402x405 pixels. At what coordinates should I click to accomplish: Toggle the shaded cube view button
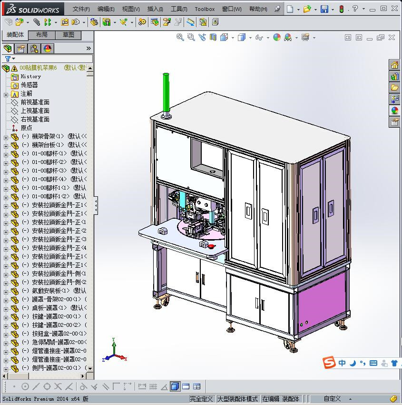click(x=175, y=386)
